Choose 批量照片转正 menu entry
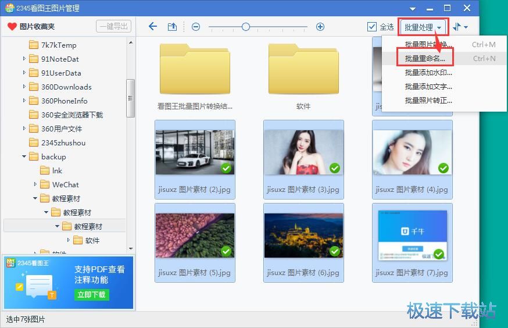The height and width of the screenshot is (328, 508). tap(445, 100)
